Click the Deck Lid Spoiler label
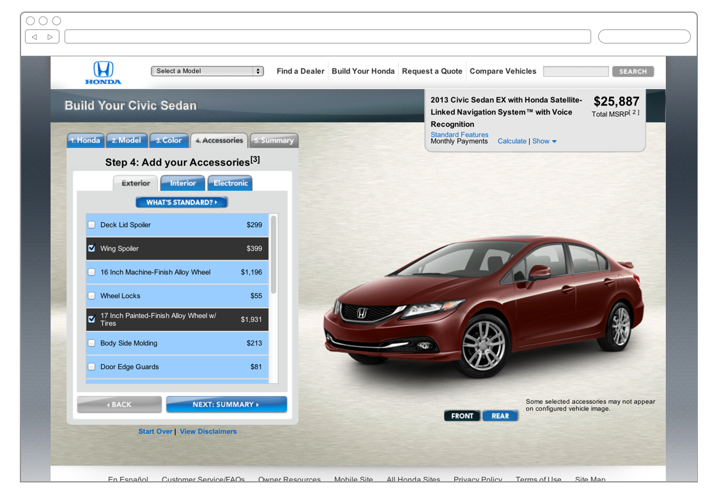 click(126, 225)
